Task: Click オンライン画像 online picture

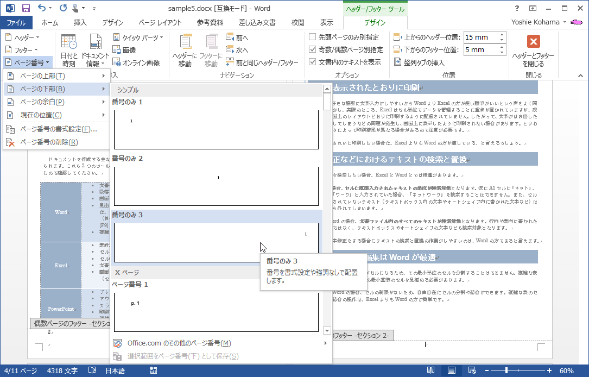Action: [x=136, y=62]
